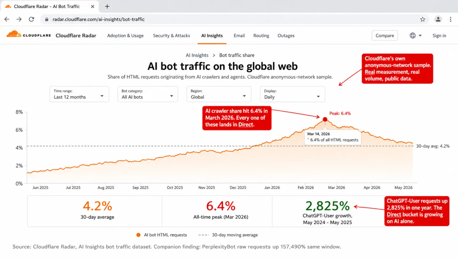Image resolution: width=458 pixels, height=258 pixels.
Task: Click the globe language icon
Action: pyautogui.click(x=413, y=36)
